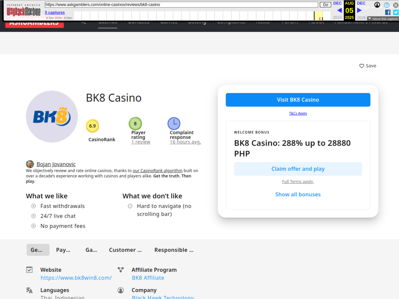Click the BK8 Casino page heading
This screenshot has width=399, height=299.
pos(114,98)
